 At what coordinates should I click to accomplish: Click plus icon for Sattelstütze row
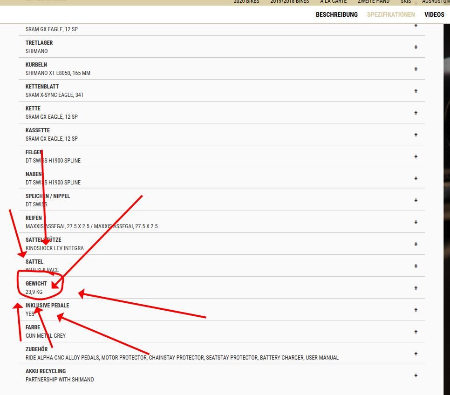(416, 244)
